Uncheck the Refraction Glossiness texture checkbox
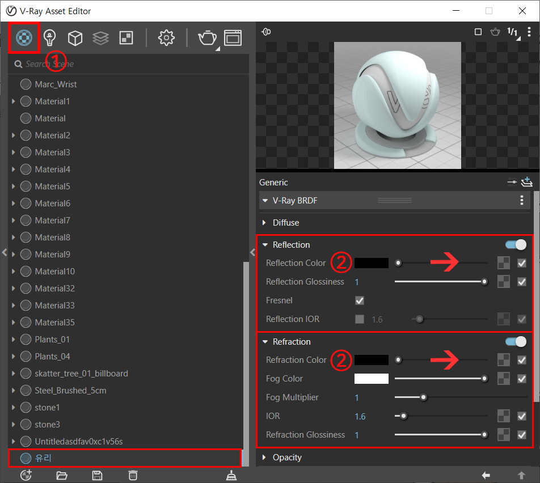 (x=522, y=435)
